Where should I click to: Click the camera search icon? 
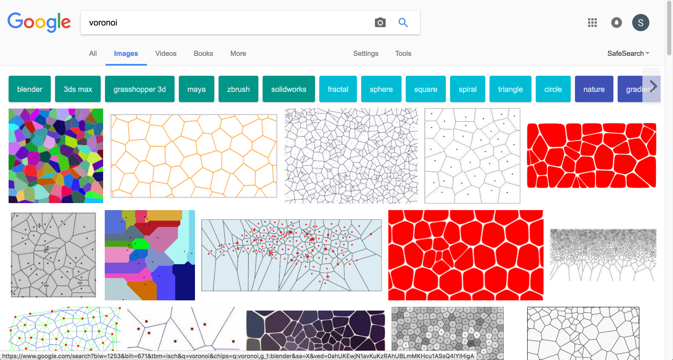(380, 22)
